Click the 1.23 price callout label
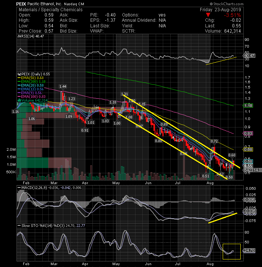 (x=71, y=99)
